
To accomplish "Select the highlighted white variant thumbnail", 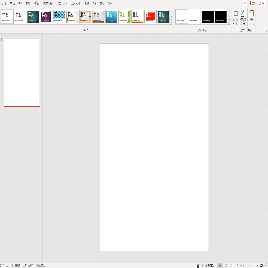I will pyautogui.click(x=182, y=17).
